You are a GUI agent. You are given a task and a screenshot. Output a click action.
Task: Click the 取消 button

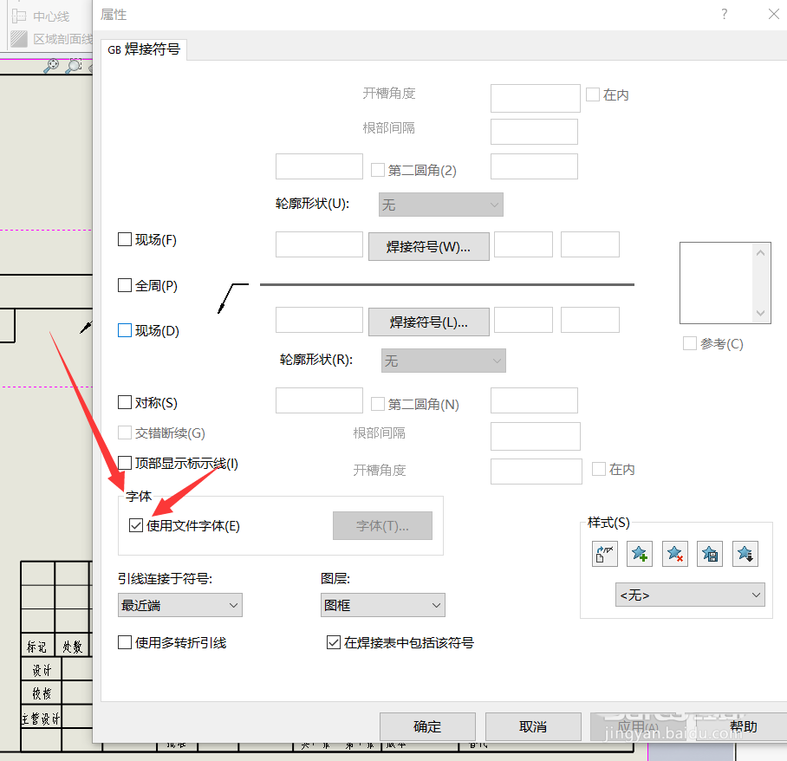pos(533,726)
